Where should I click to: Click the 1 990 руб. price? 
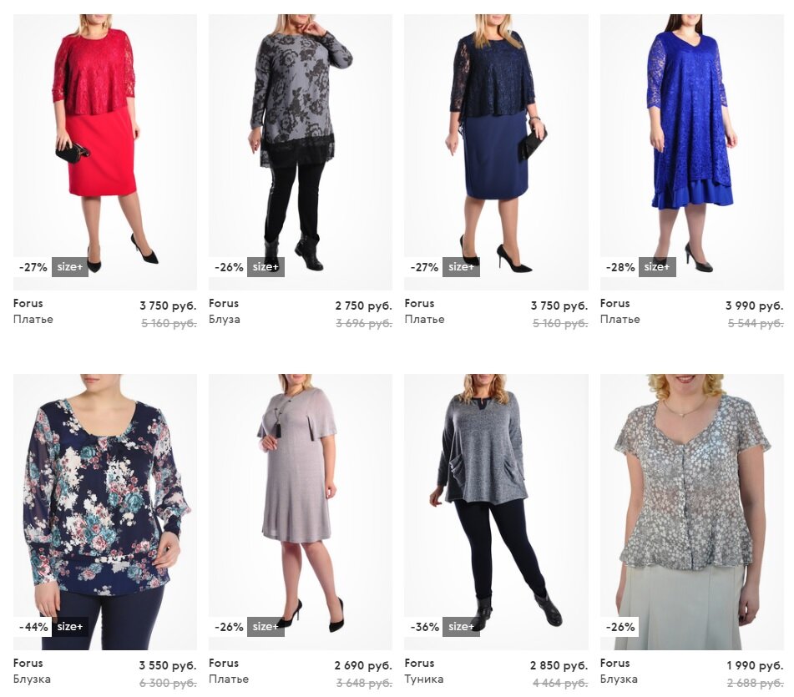(755, 665)
